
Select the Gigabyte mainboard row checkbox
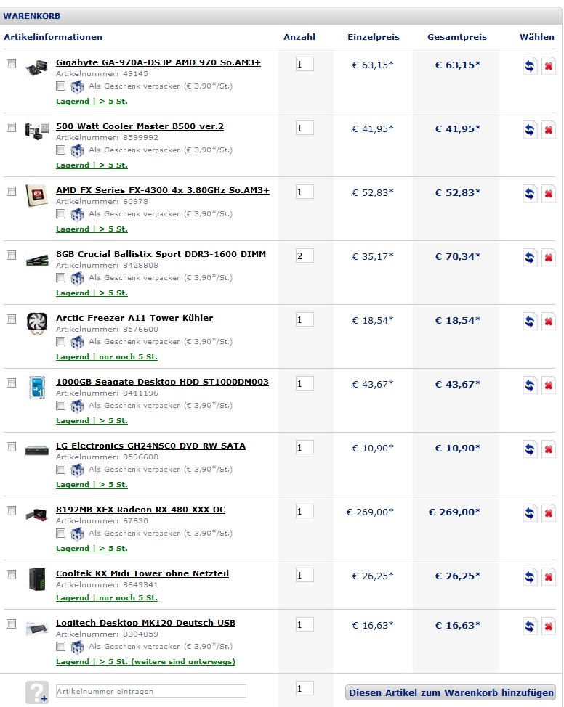coord(11,63)
